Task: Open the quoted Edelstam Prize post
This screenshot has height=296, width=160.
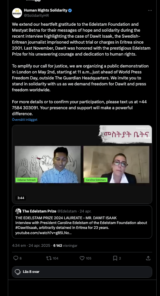Action: tap(82, 222)
